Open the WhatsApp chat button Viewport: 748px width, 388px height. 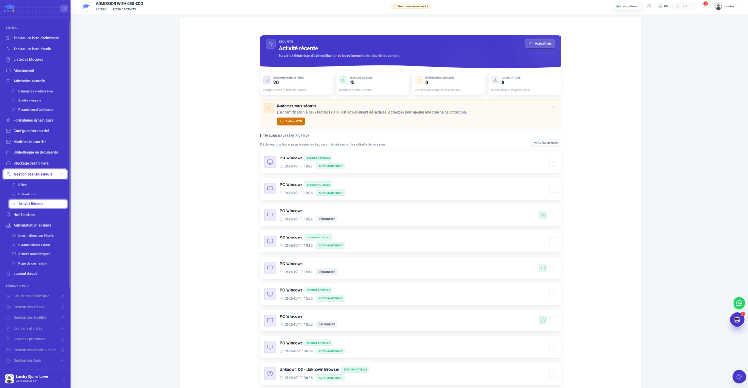click(x=739, y=303)
